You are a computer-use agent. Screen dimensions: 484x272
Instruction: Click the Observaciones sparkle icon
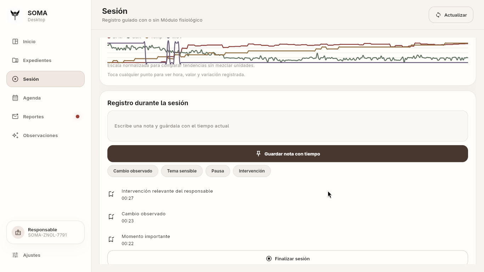coord(15,135)
